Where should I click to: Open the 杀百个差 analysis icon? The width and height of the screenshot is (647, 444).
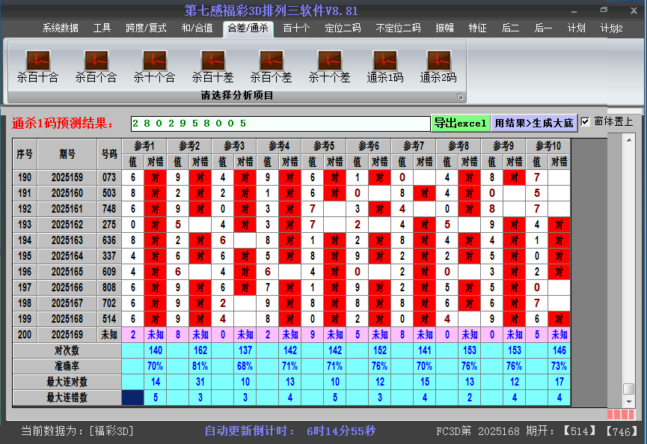271,67
